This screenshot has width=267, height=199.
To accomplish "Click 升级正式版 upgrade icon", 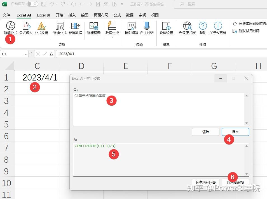I will click(x=187, y=28).
